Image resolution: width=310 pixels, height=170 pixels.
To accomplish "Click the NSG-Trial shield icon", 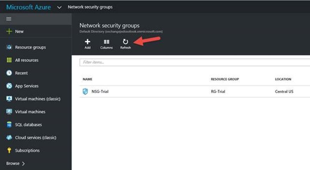I will pos(85,92).
